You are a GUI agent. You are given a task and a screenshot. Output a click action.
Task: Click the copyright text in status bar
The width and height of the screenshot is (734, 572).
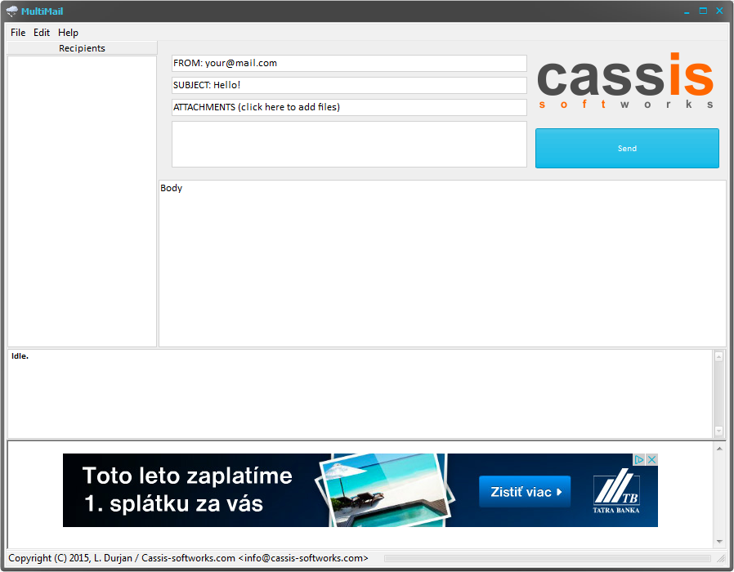click(x=188, y=558)
